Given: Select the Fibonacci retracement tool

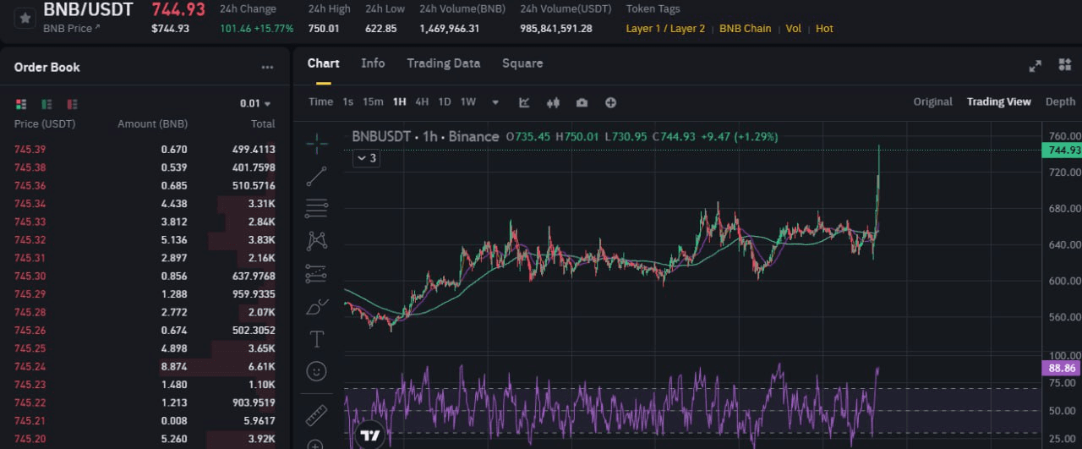Looking at the screenshot, I should click(x=317, y=208).
